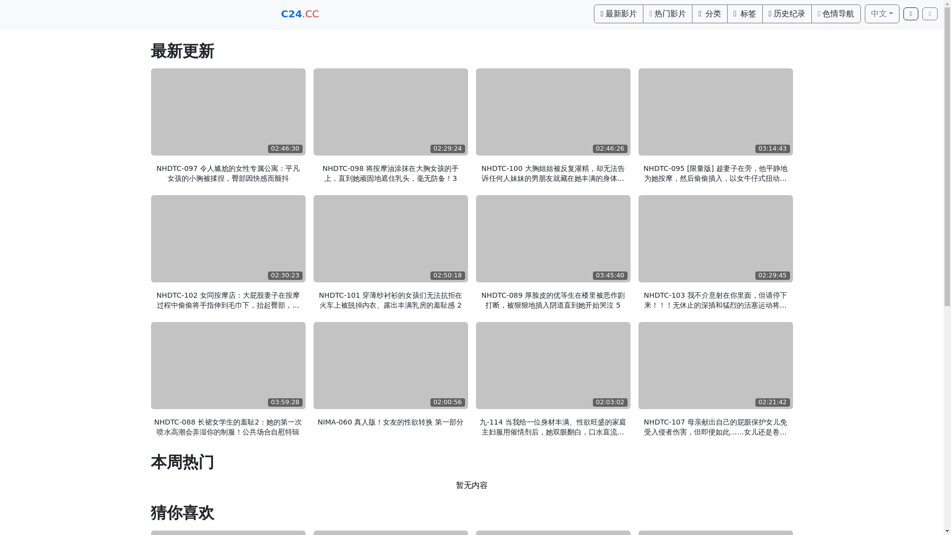951x535 pixels.
Task: Open the NHDTC-102 video thumbnail
Action: click(x=228, y=239)
